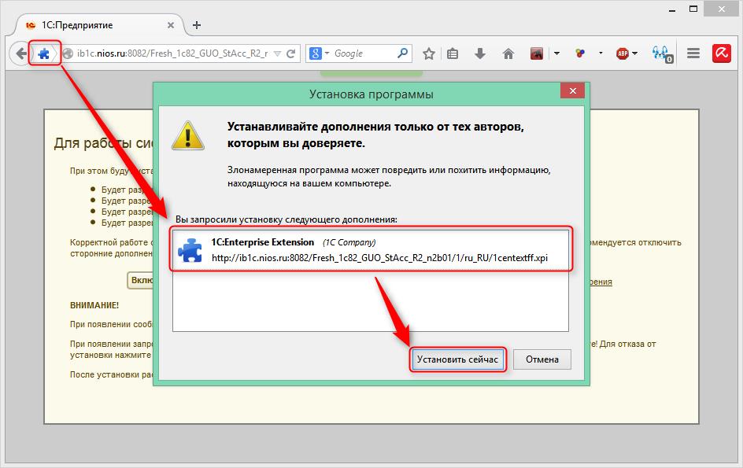Bookmark this page with the star
Image resolution: width=743 pixels, height=468 pixels.
coord(429,53)
